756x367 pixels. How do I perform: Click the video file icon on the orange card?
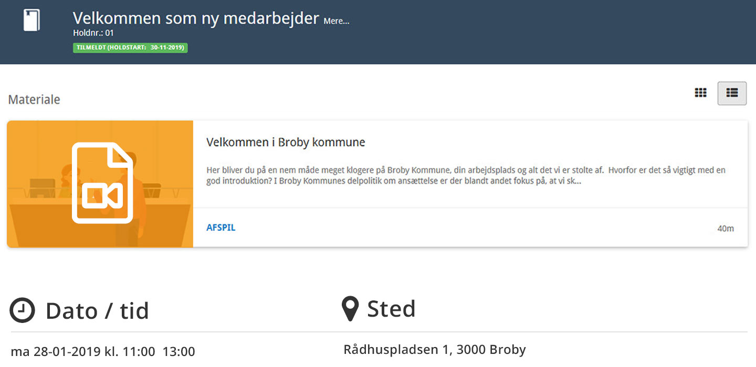[102, 182]
